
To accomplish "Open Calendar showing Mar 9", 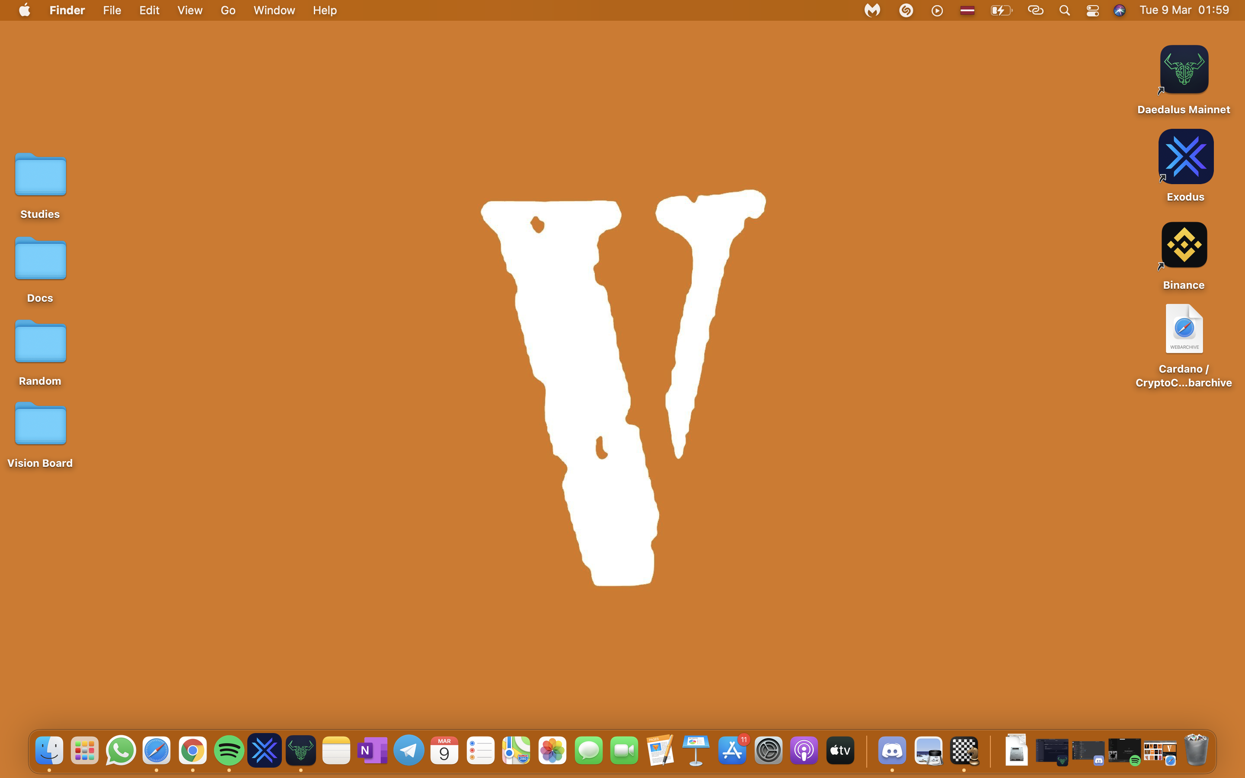I will (444, 751).
